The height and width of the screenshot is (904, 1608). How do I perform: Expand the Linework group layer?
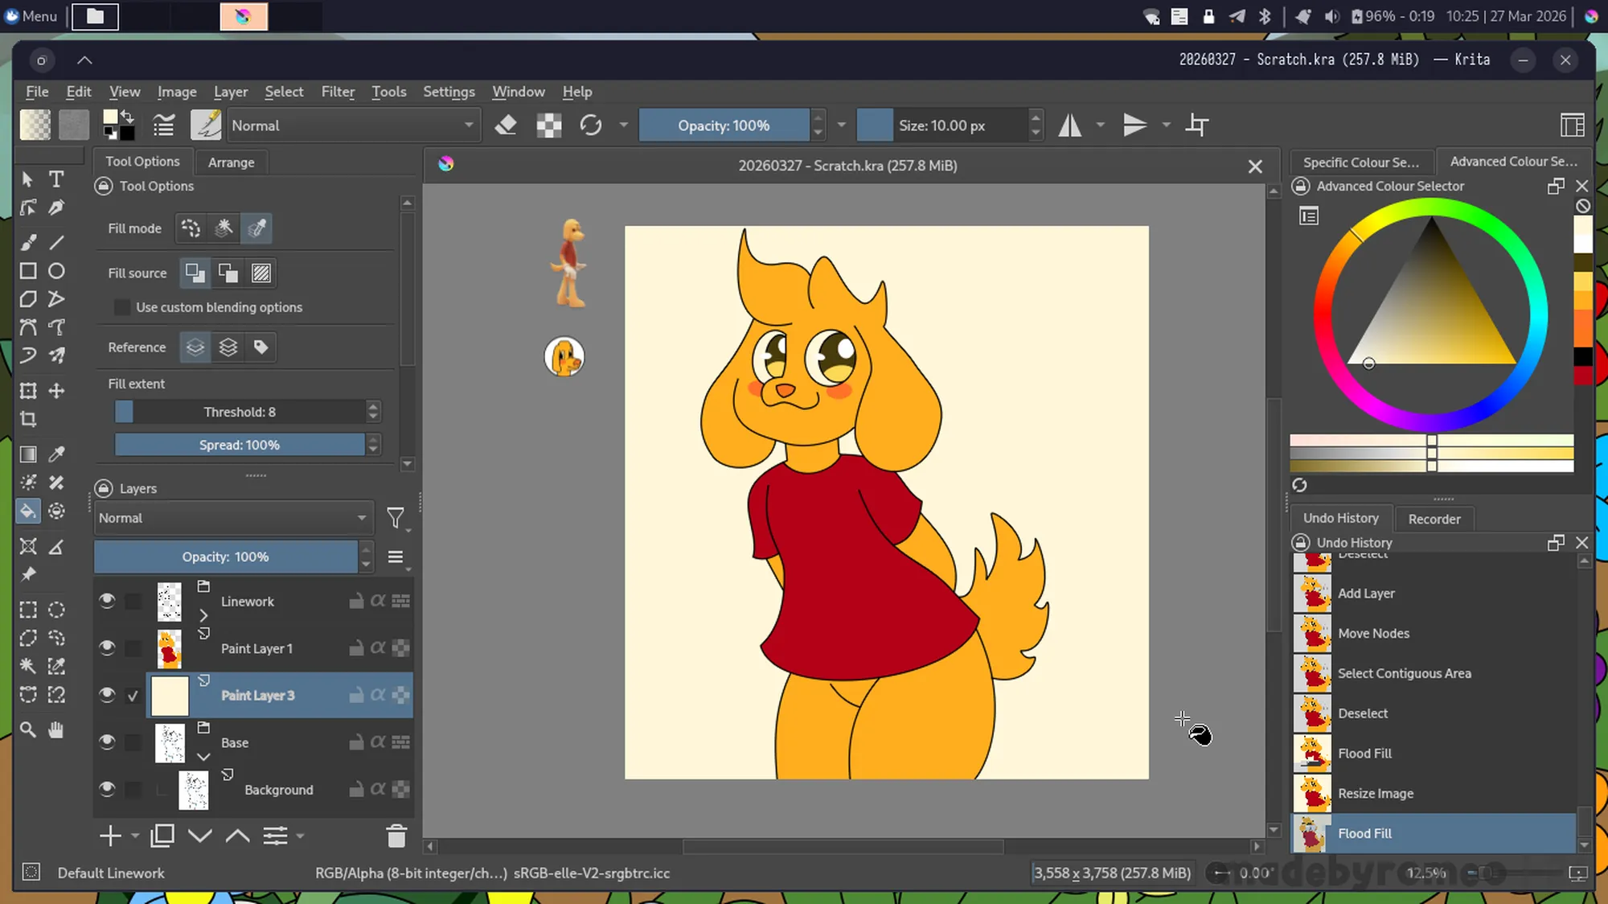(x=203, y=615)
